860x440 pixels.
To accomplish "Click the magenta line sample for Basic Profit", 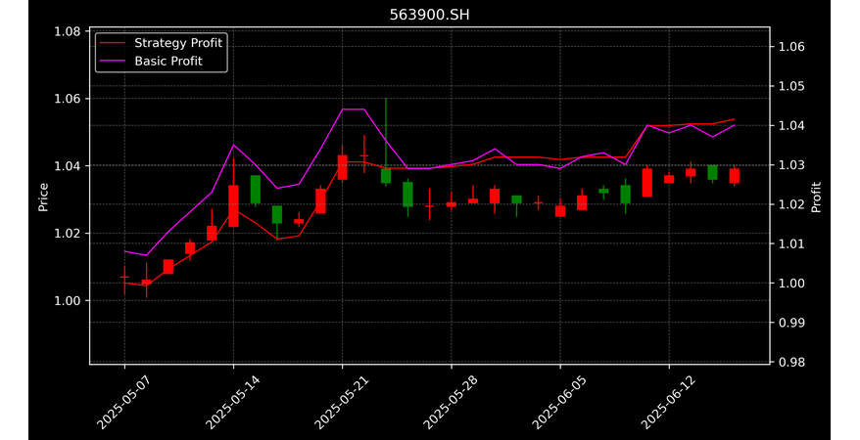I will (113, 62).
